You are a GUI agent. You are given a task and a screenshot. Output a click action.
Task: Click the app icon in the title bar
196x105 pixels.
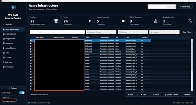click(x=1, y=1)
